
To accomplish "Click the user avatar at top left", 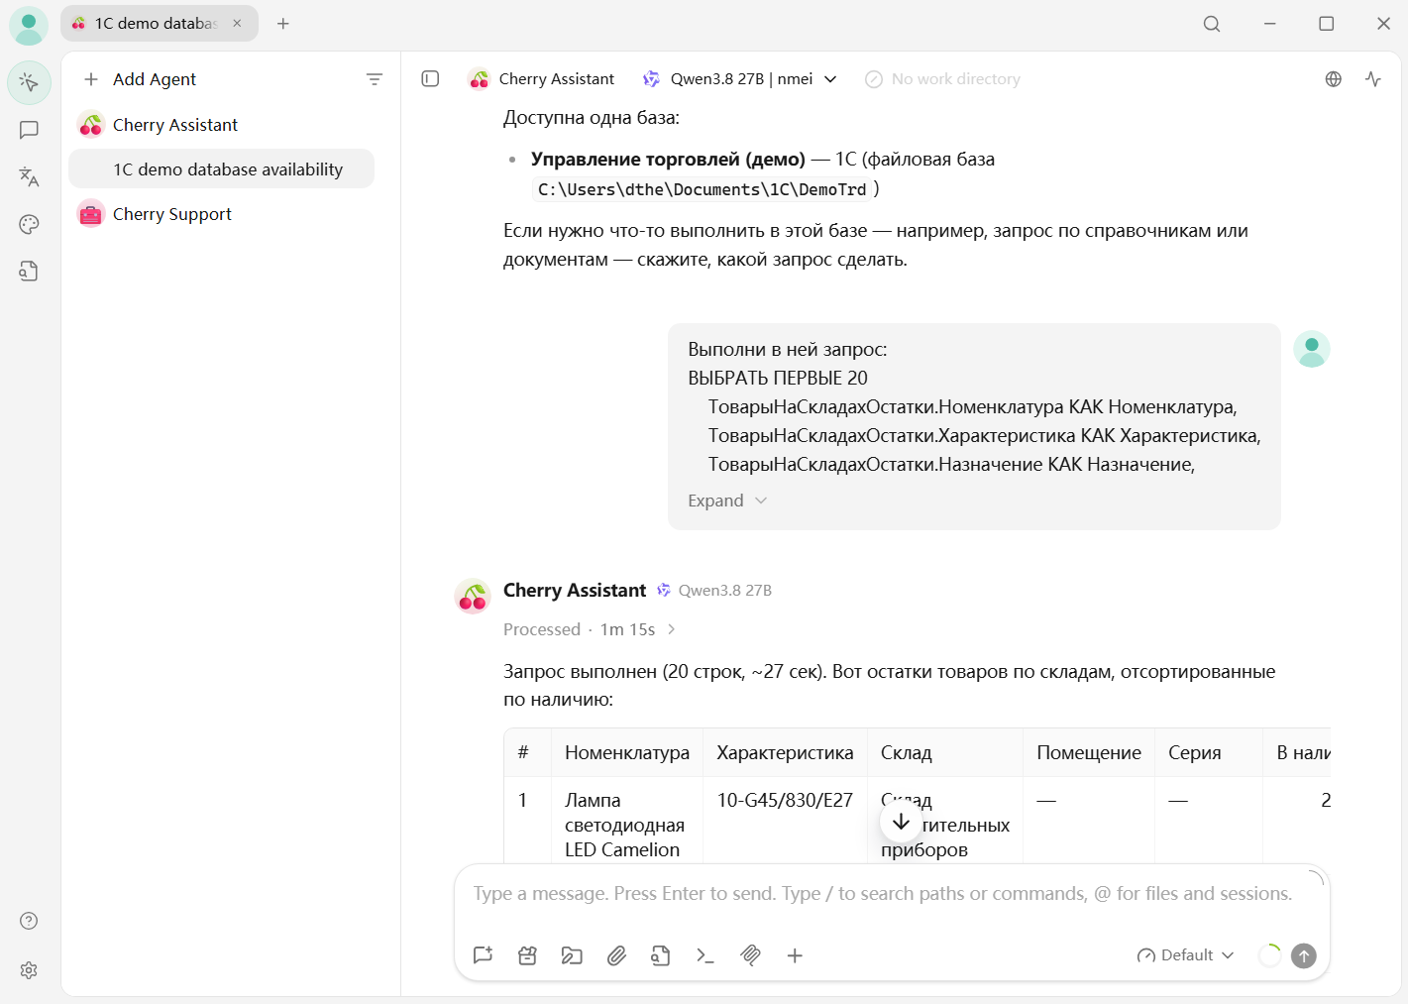I will click(29, 26).
